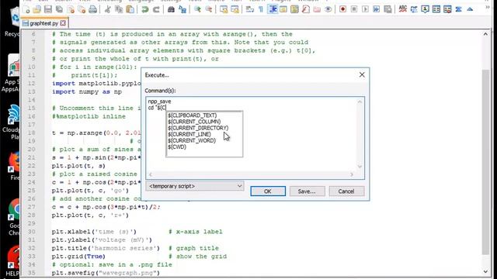This screenshot has height=279, width=497.
Task: Click the Copy toolbar icon
Action: (x=119, y=9)
